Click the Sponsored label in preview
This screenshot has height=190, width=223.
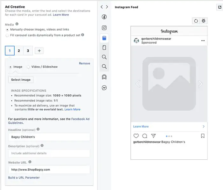(149, 42)
